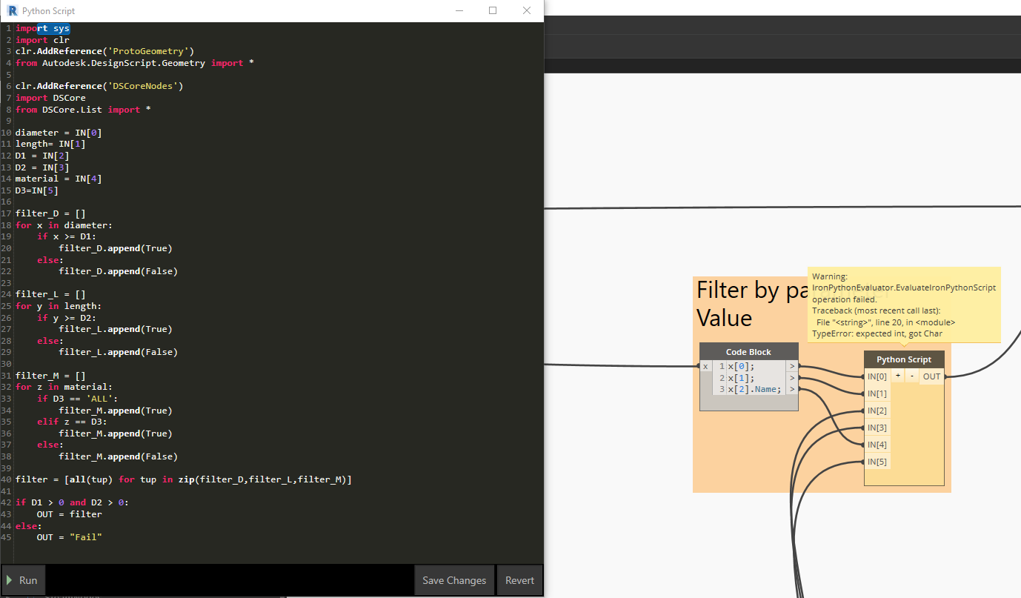Click the Filter by Value group title

click(x=750, y=304)
